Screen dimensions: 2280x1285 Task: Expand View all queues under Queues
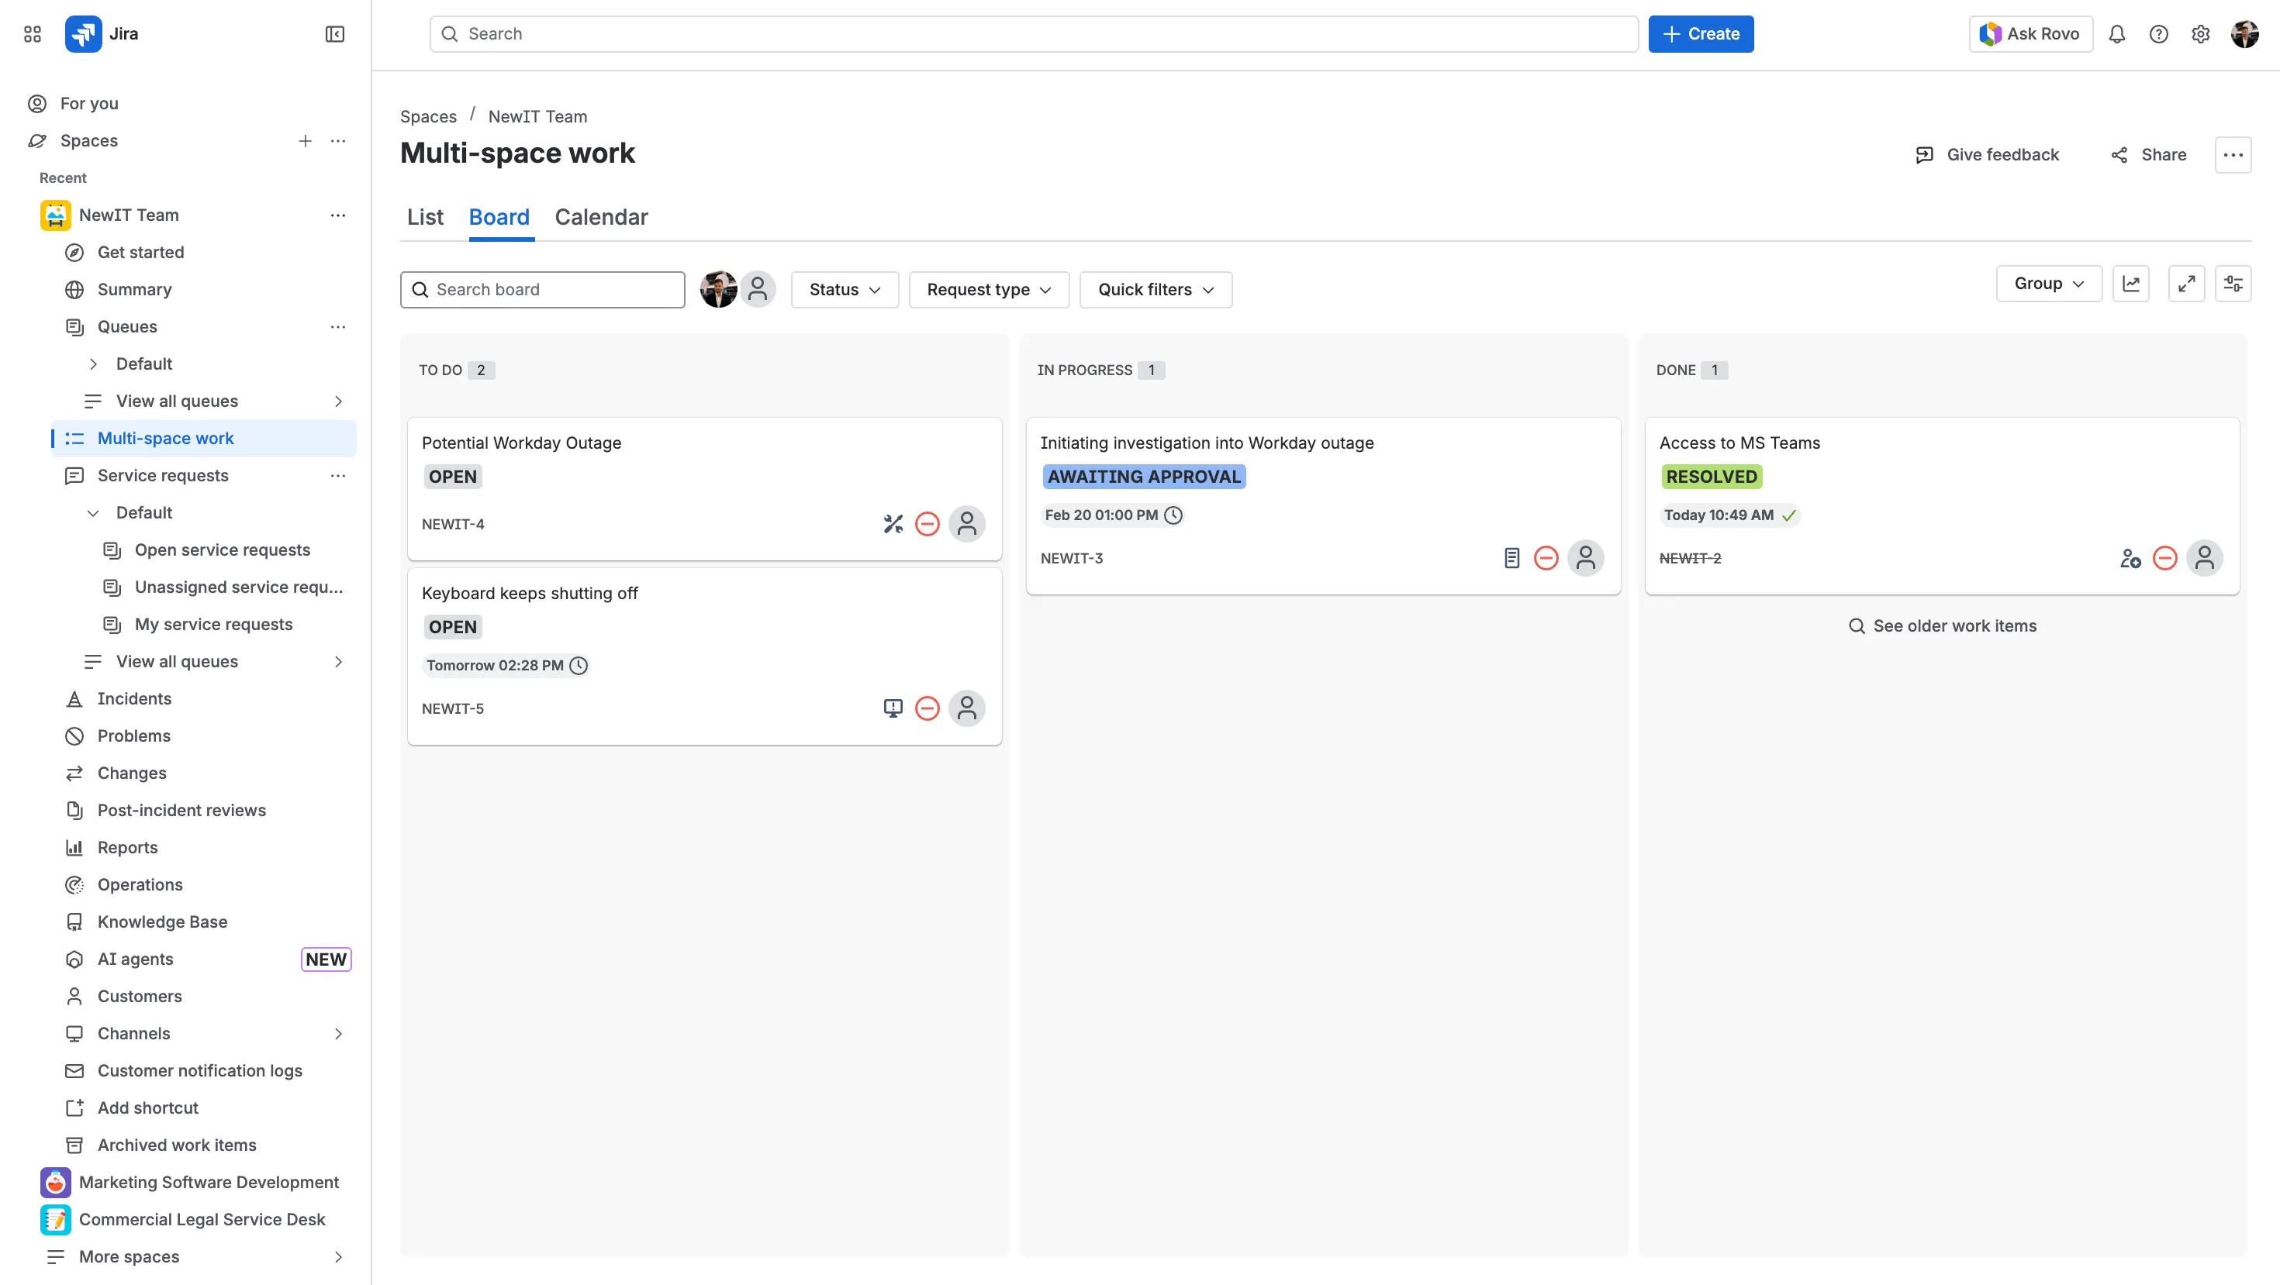(338, 401)
